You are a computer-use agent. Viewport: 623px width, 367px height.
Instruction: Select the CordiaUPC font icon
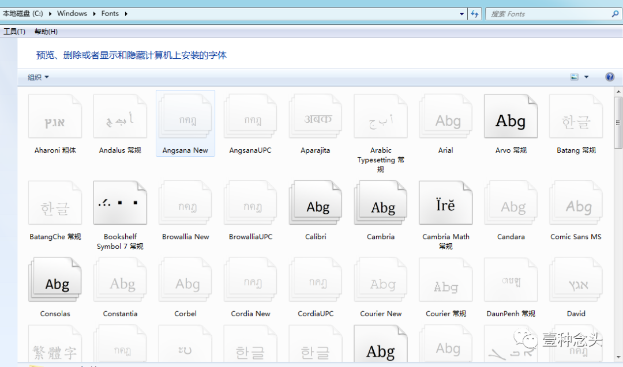coord(316,279)
